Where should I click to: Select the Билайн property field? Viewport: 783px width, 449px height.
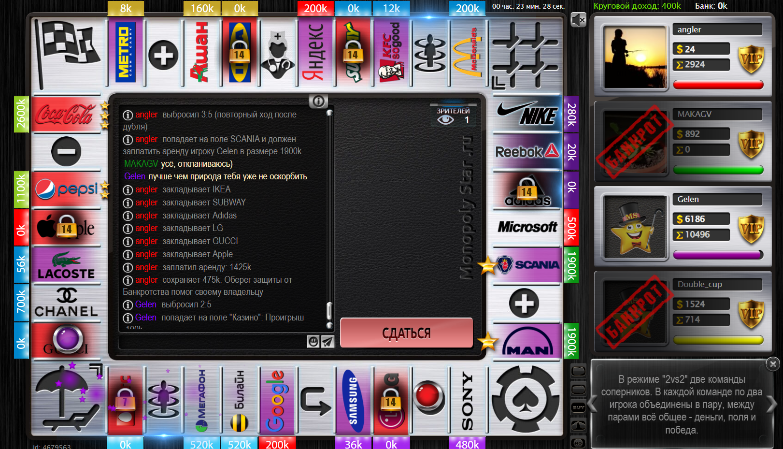click(240, 400)
